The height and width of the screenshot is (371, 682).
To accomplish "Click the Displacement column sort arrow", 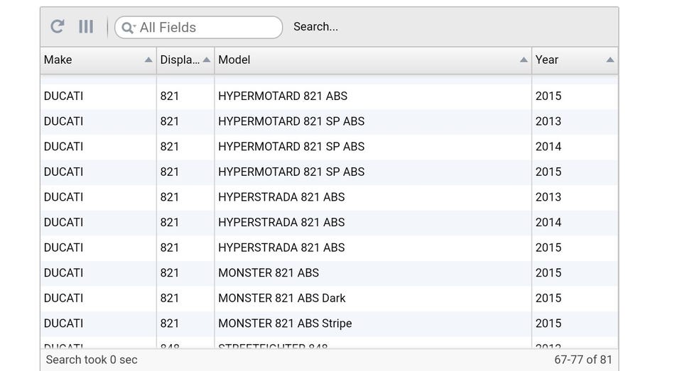I will [x=207, y=60].
